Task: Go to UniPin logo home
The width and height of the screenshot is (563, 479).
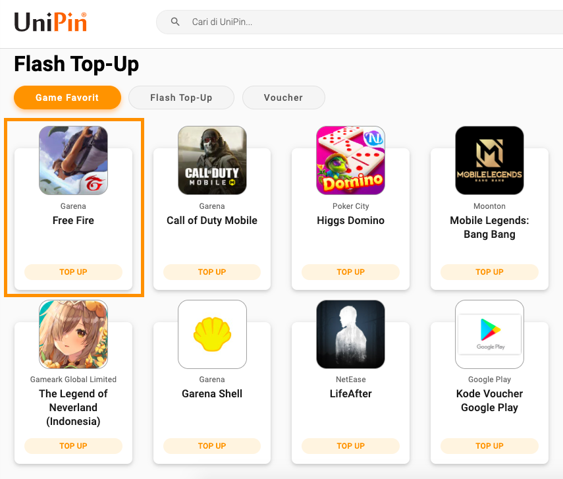Action: pos(51,22)
